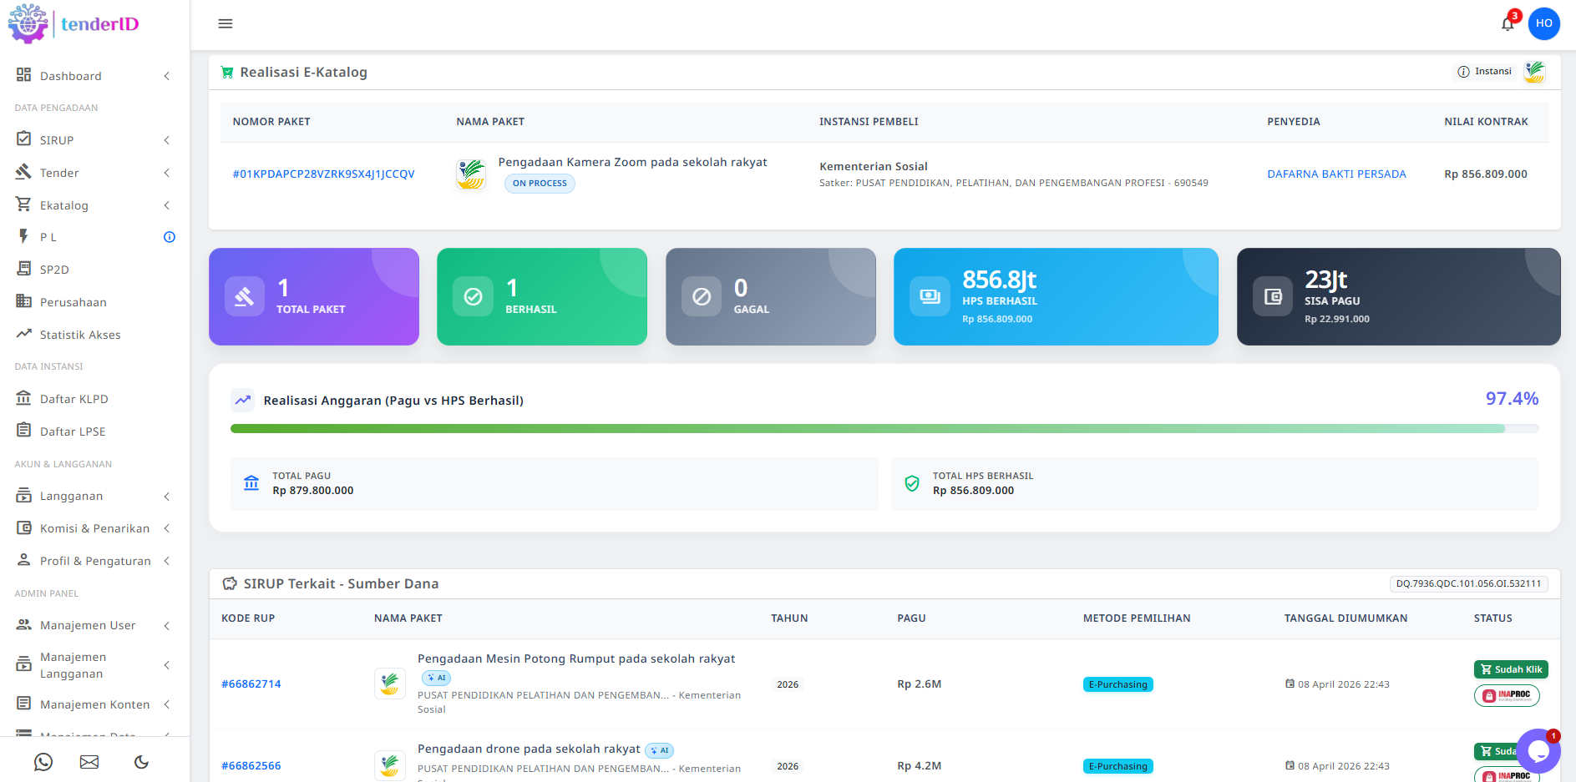
Task: Click the Daftar KLPD bank icon
Action: point(23,398)
